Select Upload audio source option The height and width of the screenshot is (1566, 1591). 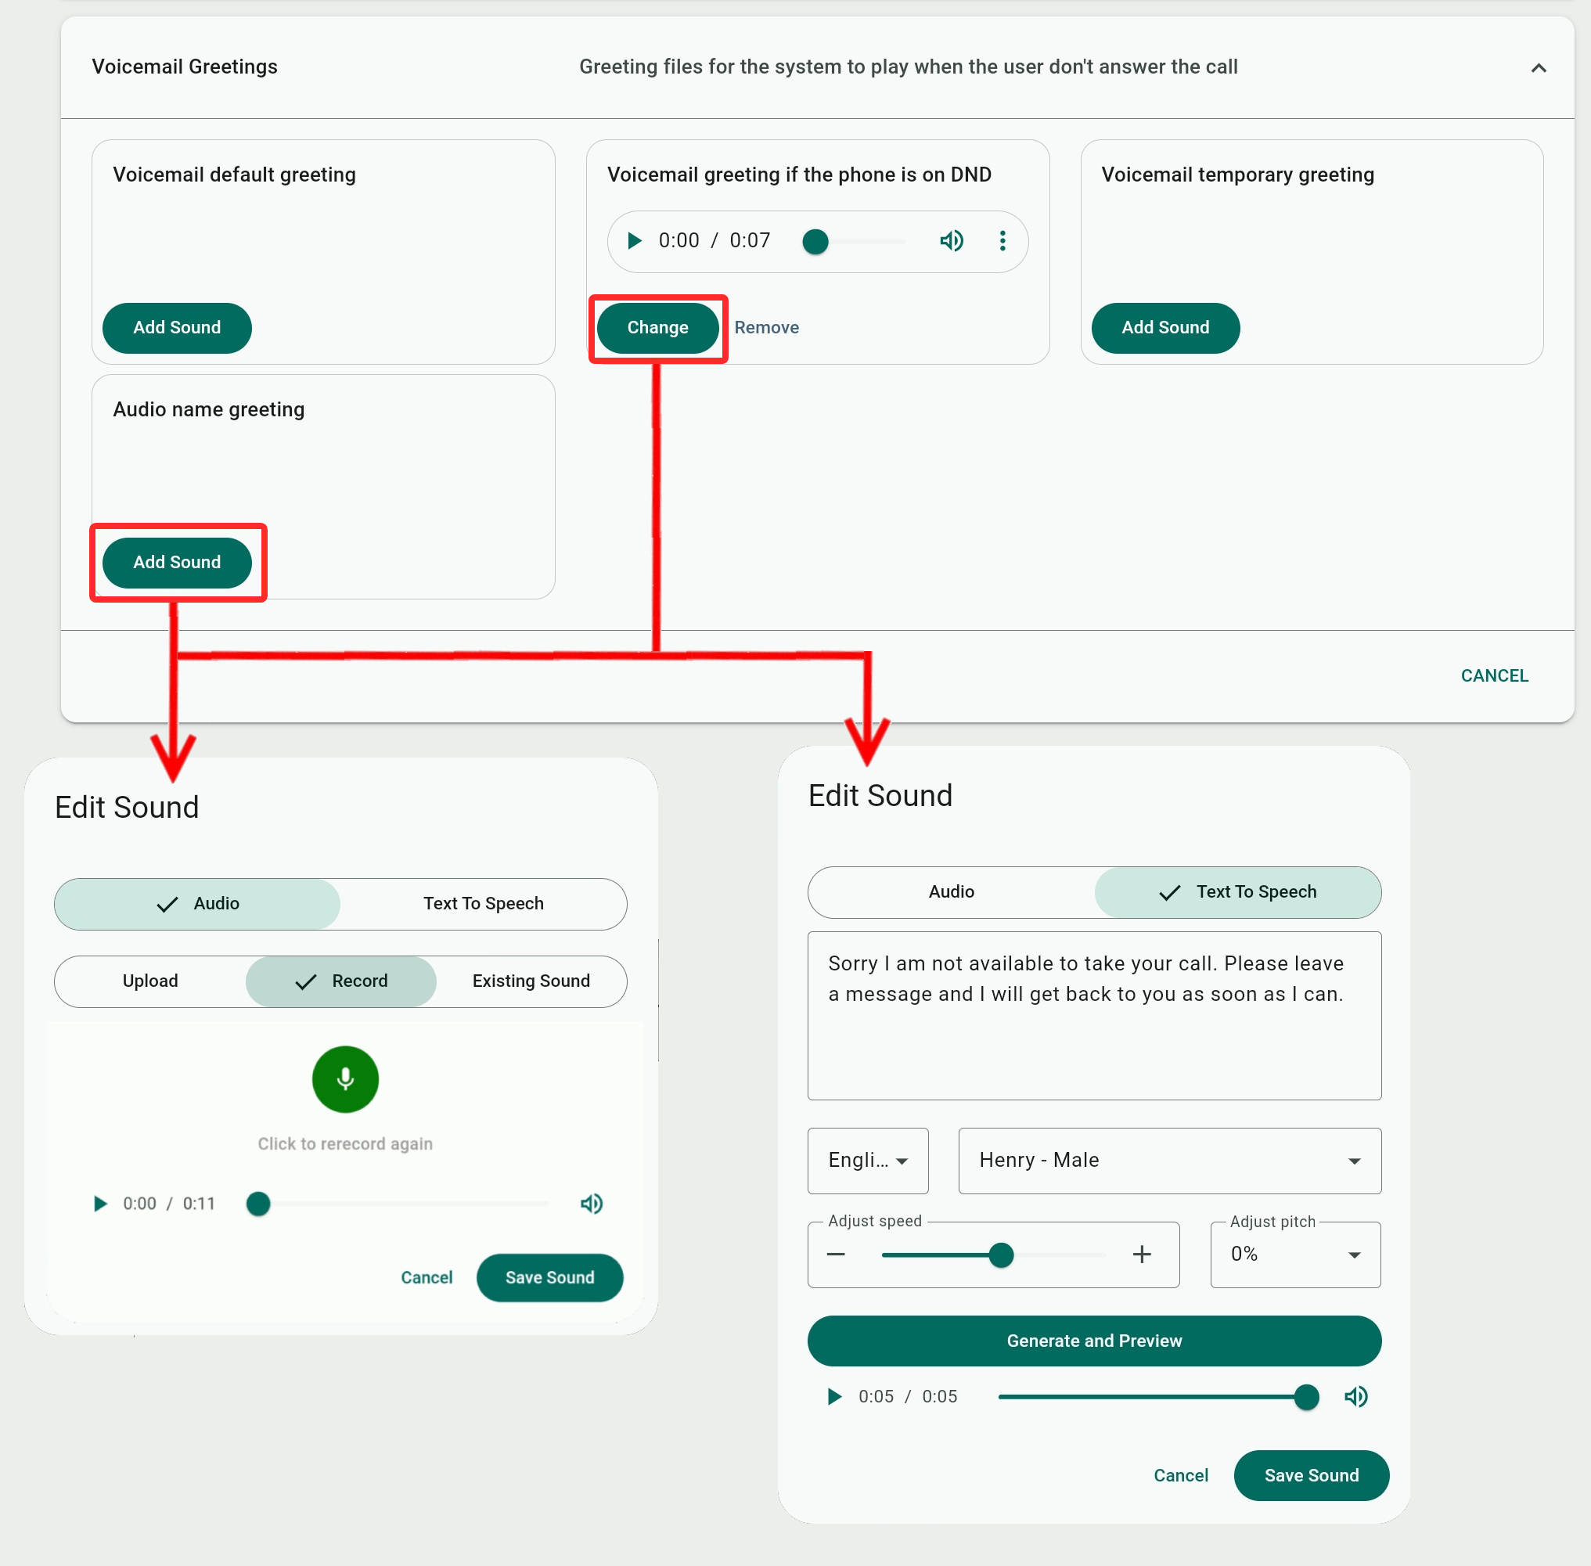[x=150, y=981]
